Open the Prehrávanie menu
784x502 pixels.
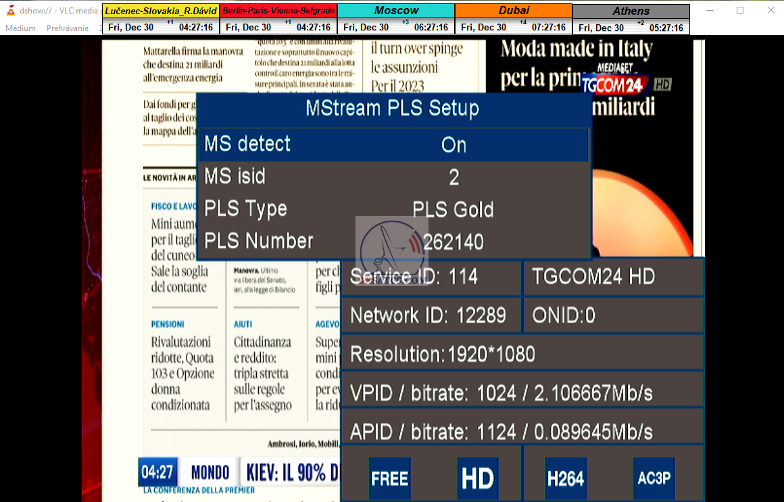pos(68,28)
